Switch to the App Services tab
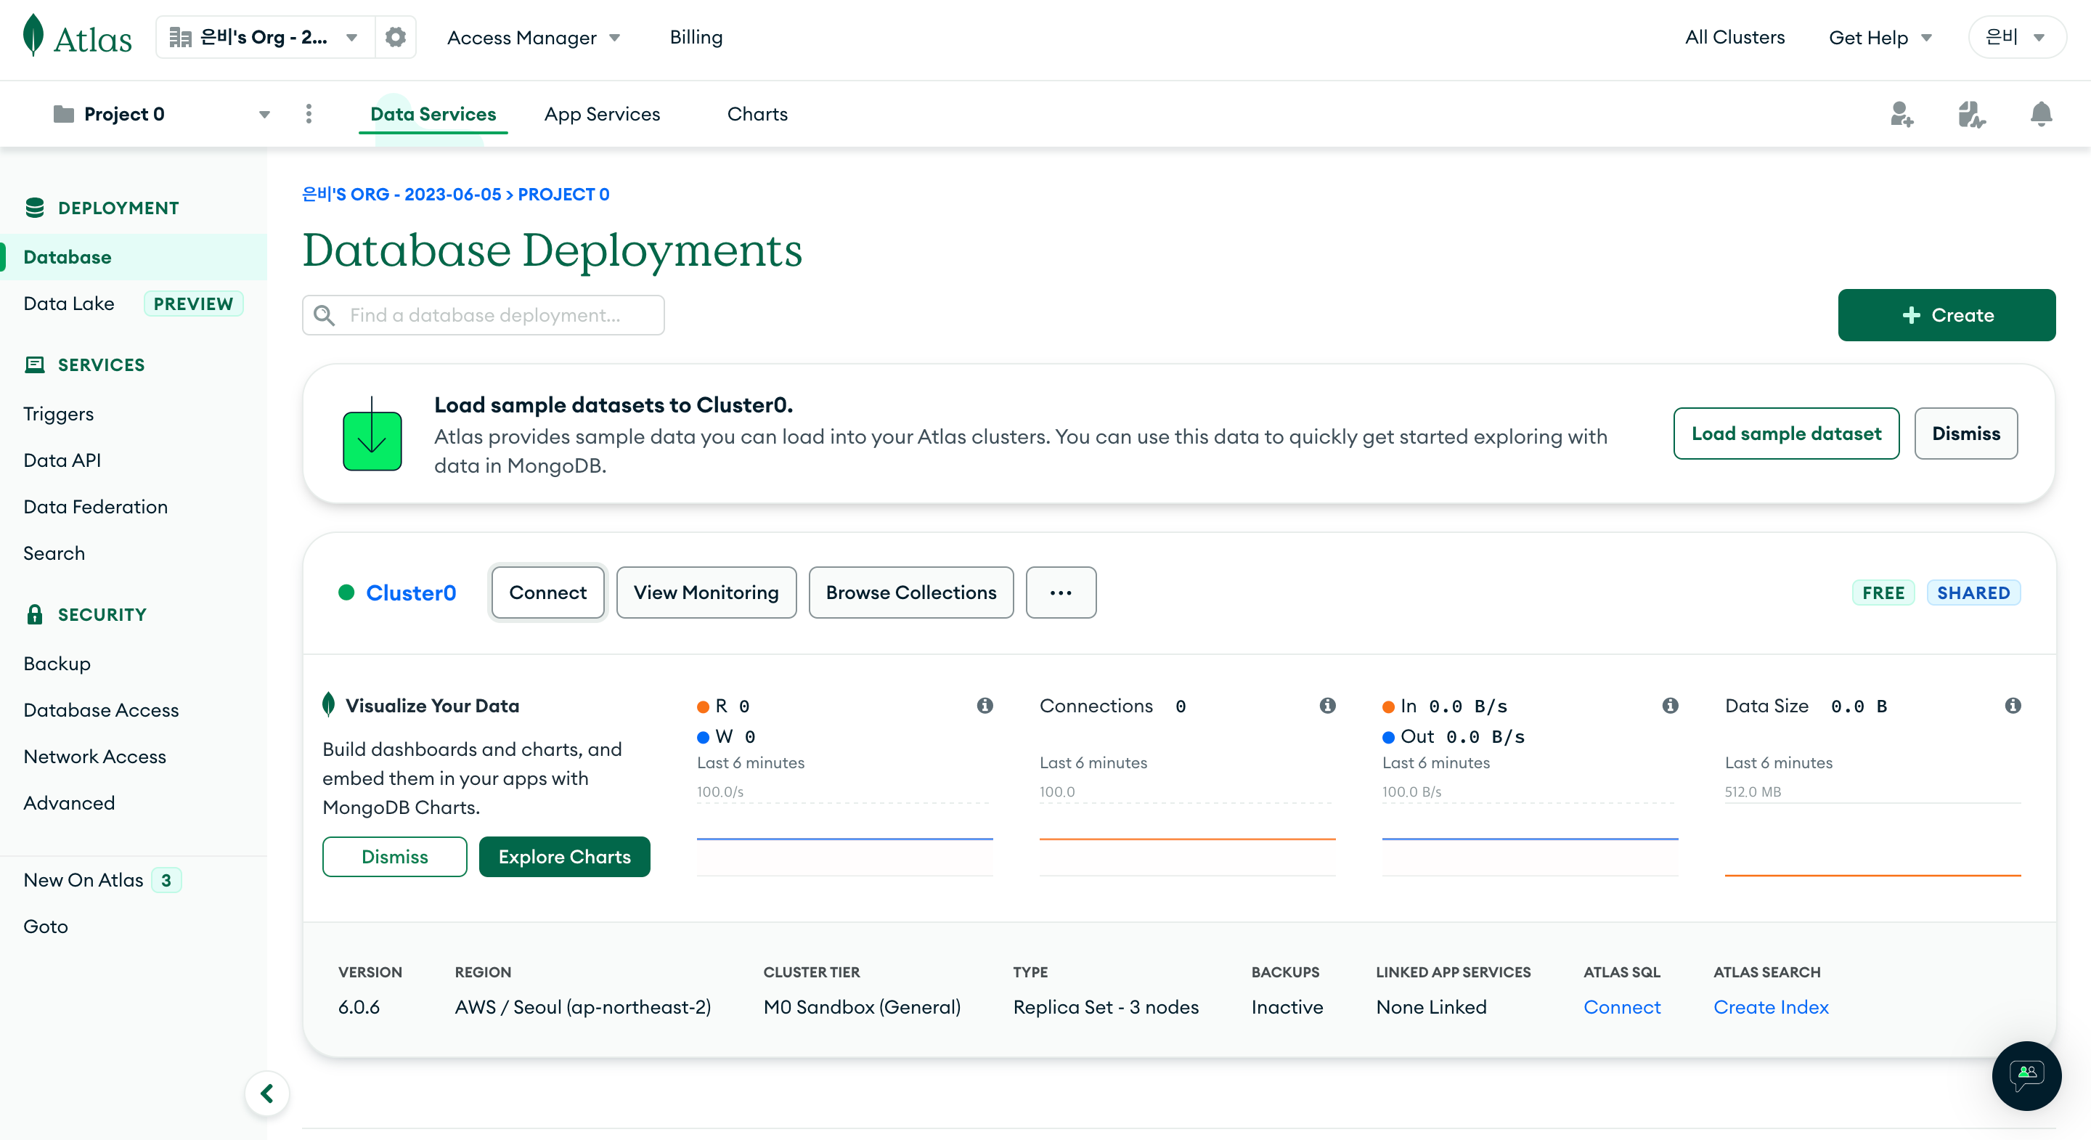Image resolution: width=2091 pixels, height=1140 pixels. coord(601,114)
